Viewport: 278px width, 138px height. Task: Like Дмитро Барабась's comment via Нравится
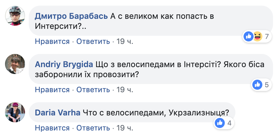click(x=52, y=41)
